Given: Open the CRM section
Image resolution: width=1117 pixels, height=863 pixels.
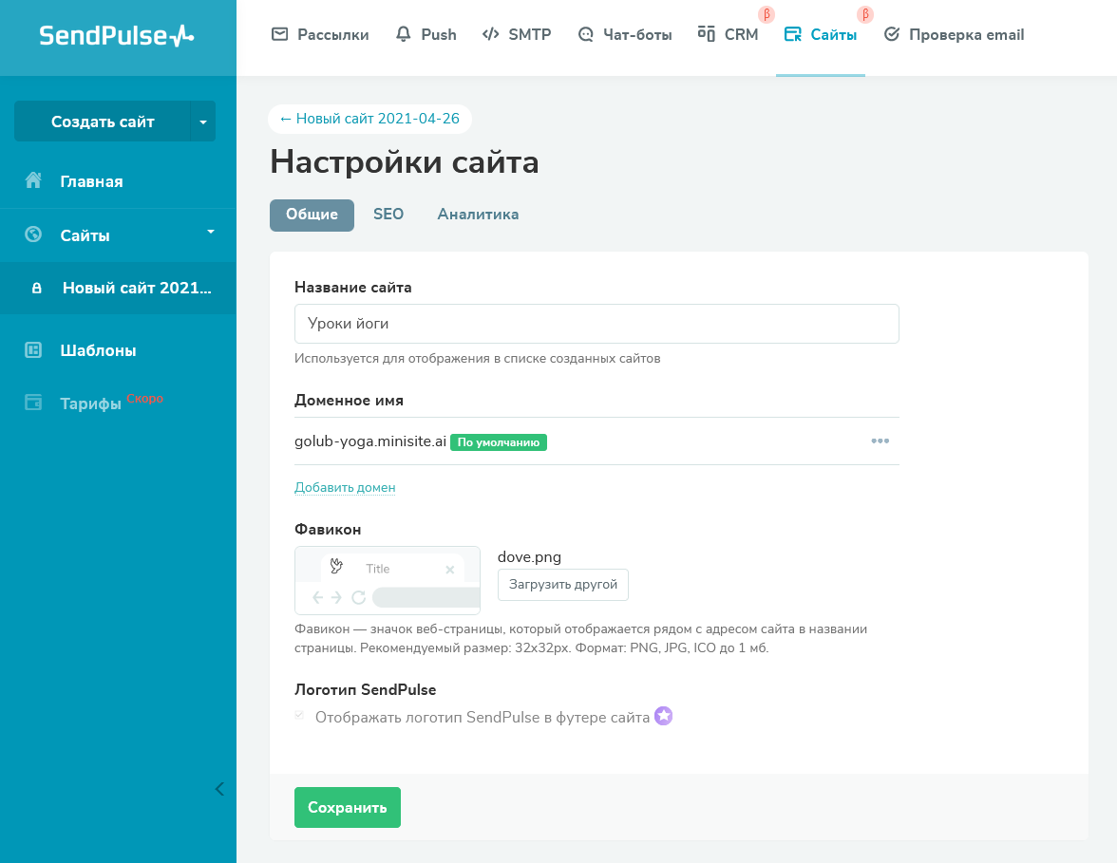Looking at the screenshot, I should (728, 34).
